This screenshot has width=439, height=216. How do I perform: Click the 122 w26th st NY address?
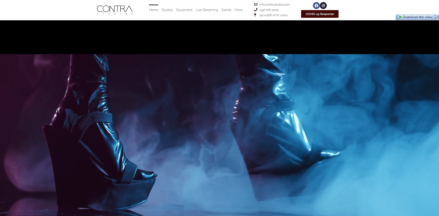point(273,15)
